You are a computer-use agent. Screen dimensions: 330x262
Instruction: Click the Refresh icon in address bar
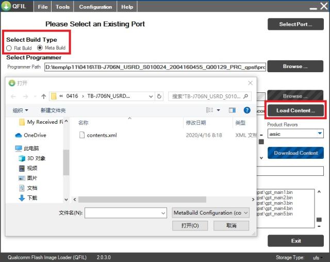pos(159,96)
